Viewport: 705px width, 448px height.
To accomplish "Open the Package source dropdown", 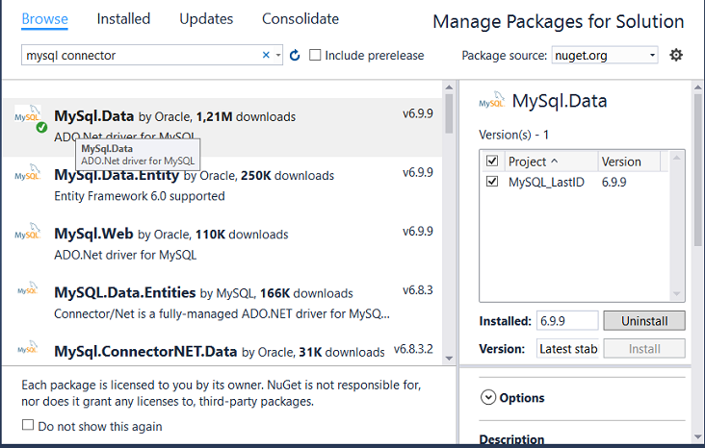I will pos(605,55).
